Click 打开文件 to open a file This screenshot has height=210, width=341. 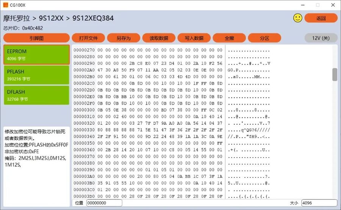pyautogui.click(x=88, y=38)
